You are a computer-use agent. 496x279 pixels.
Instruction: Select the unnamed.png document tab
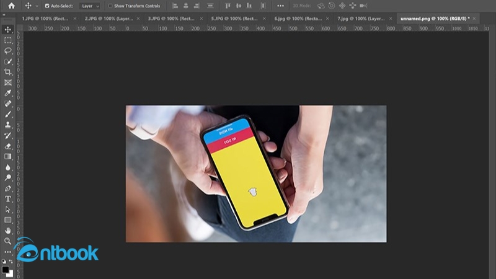pyautogui.click(x=435, y=19)
